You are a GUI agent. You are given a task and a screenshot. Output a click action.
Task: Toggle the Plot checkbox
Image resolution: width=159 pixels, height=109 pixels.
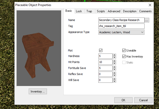[101, 50]
